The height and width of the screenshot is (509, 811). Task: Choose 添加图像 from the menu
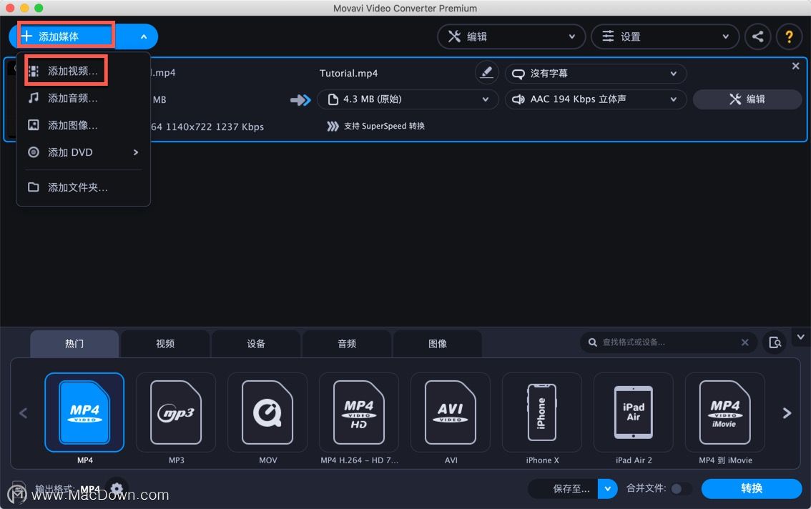point(83,125)
